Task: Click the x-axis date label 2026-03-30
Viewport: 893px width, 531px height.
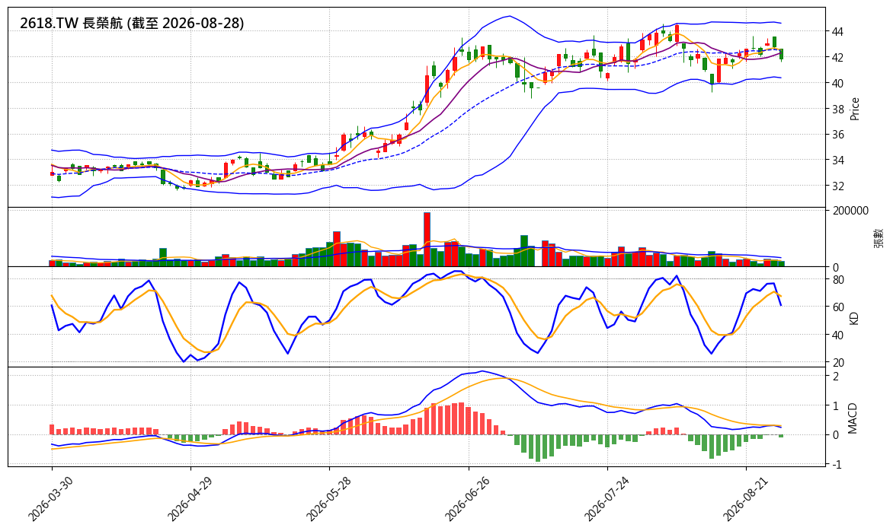Action: (50, 498)
